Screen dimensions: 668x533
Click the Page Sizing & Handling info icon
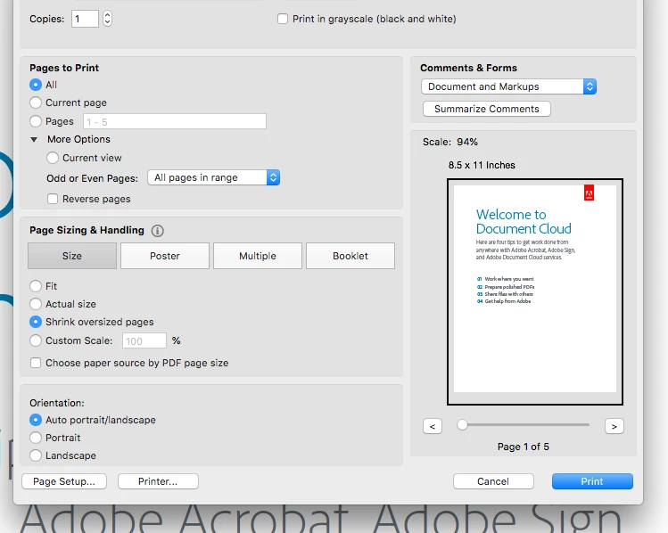[157, 231]
